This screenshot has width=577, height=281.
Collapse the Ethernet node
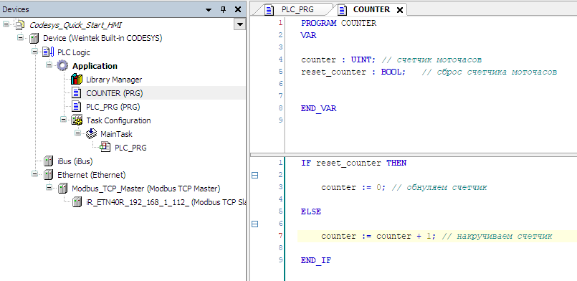[34, 173]
